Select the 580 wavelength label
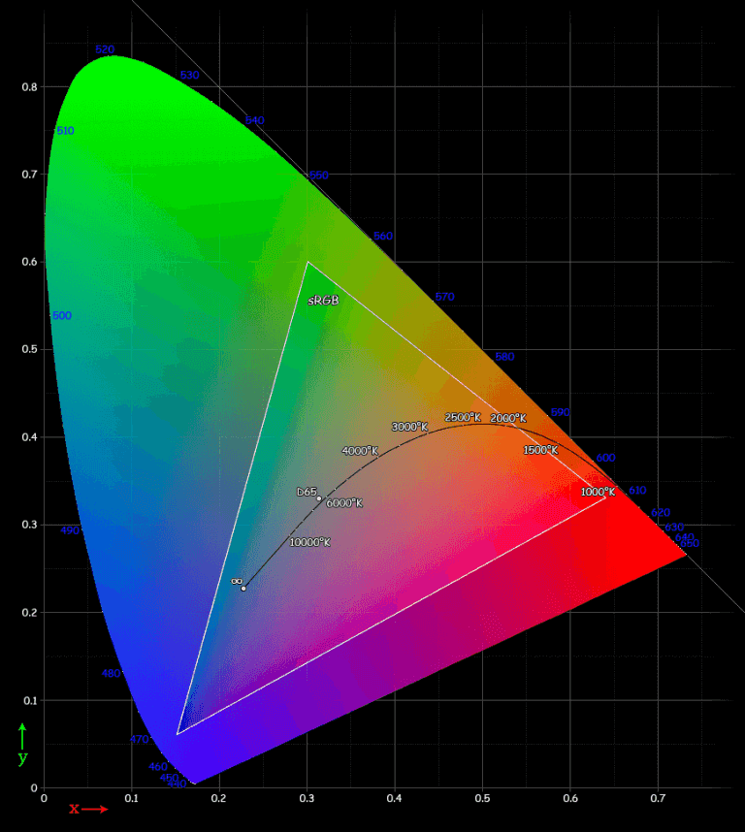This screenshot has width=745, height=832. [x=504, y=357]
